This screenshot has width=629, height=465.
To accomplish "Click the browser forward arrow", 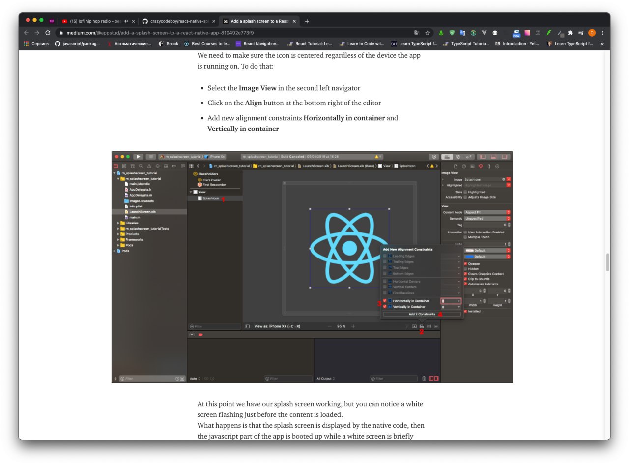I will (x=37, y=33).
